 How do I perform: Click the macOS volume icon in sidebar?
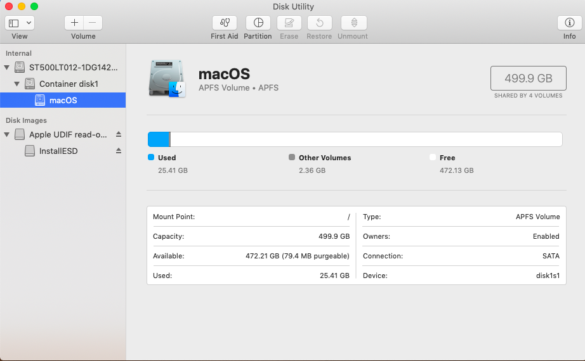(x=40, y=100)
